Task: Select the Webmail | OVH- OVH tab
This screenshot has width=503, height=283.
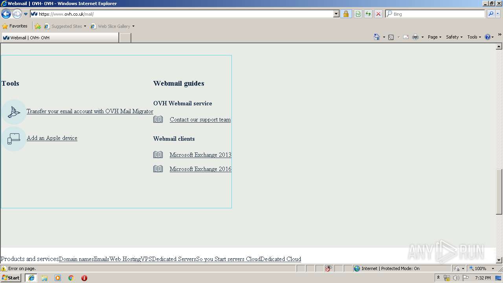Action: 60,38
